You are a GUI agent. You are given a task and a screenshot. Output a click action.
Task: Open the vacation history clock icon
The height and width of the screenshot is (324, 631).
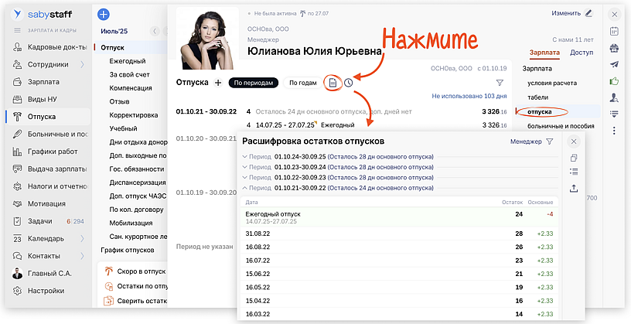click(x=348, y=83)
